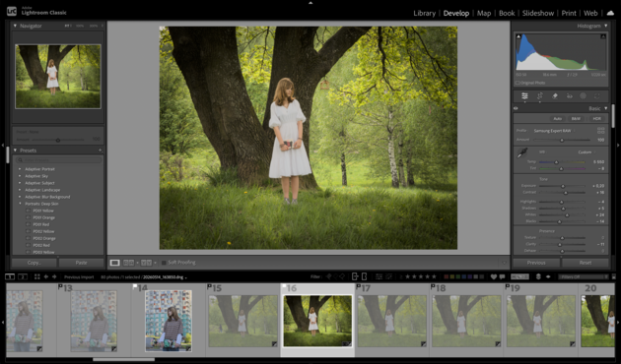The width and height of the screenshot is (621, 364).
Task: Select main window display button 1
Action: (10, 276)
